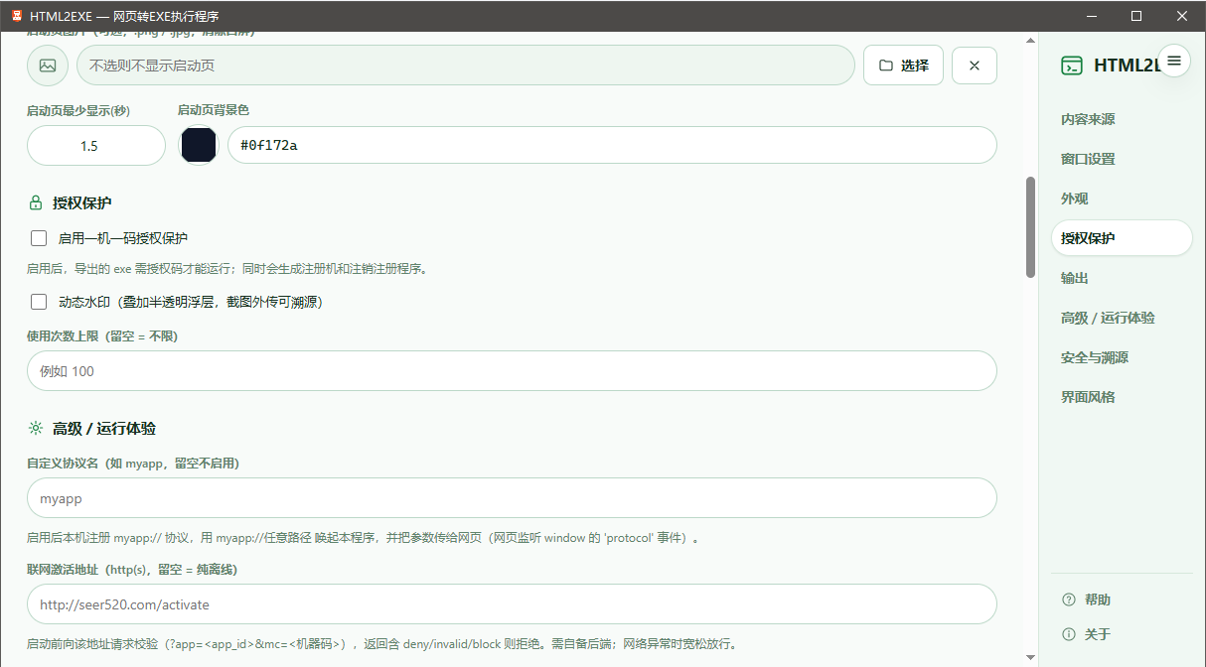Click the splash image placeholder icon
Viewport: 1206px width, 667px height.
click(48, 66)
